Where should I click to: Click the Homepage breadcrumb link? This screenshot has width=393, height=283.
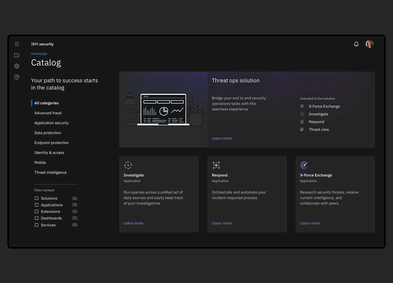(39, 54)
